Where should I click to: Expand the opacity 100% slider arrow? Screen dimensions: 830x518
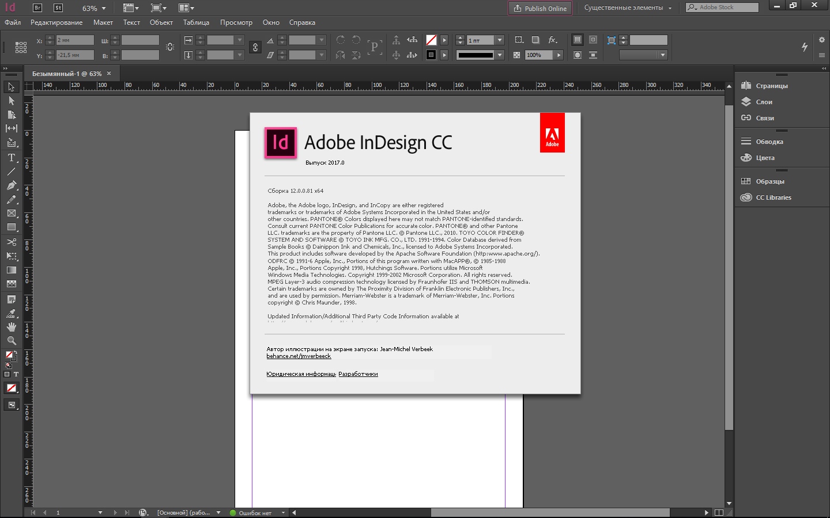tap(559, 55)
